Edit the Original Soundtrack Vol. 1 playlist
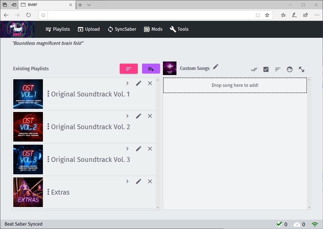 tap(139, 83)
